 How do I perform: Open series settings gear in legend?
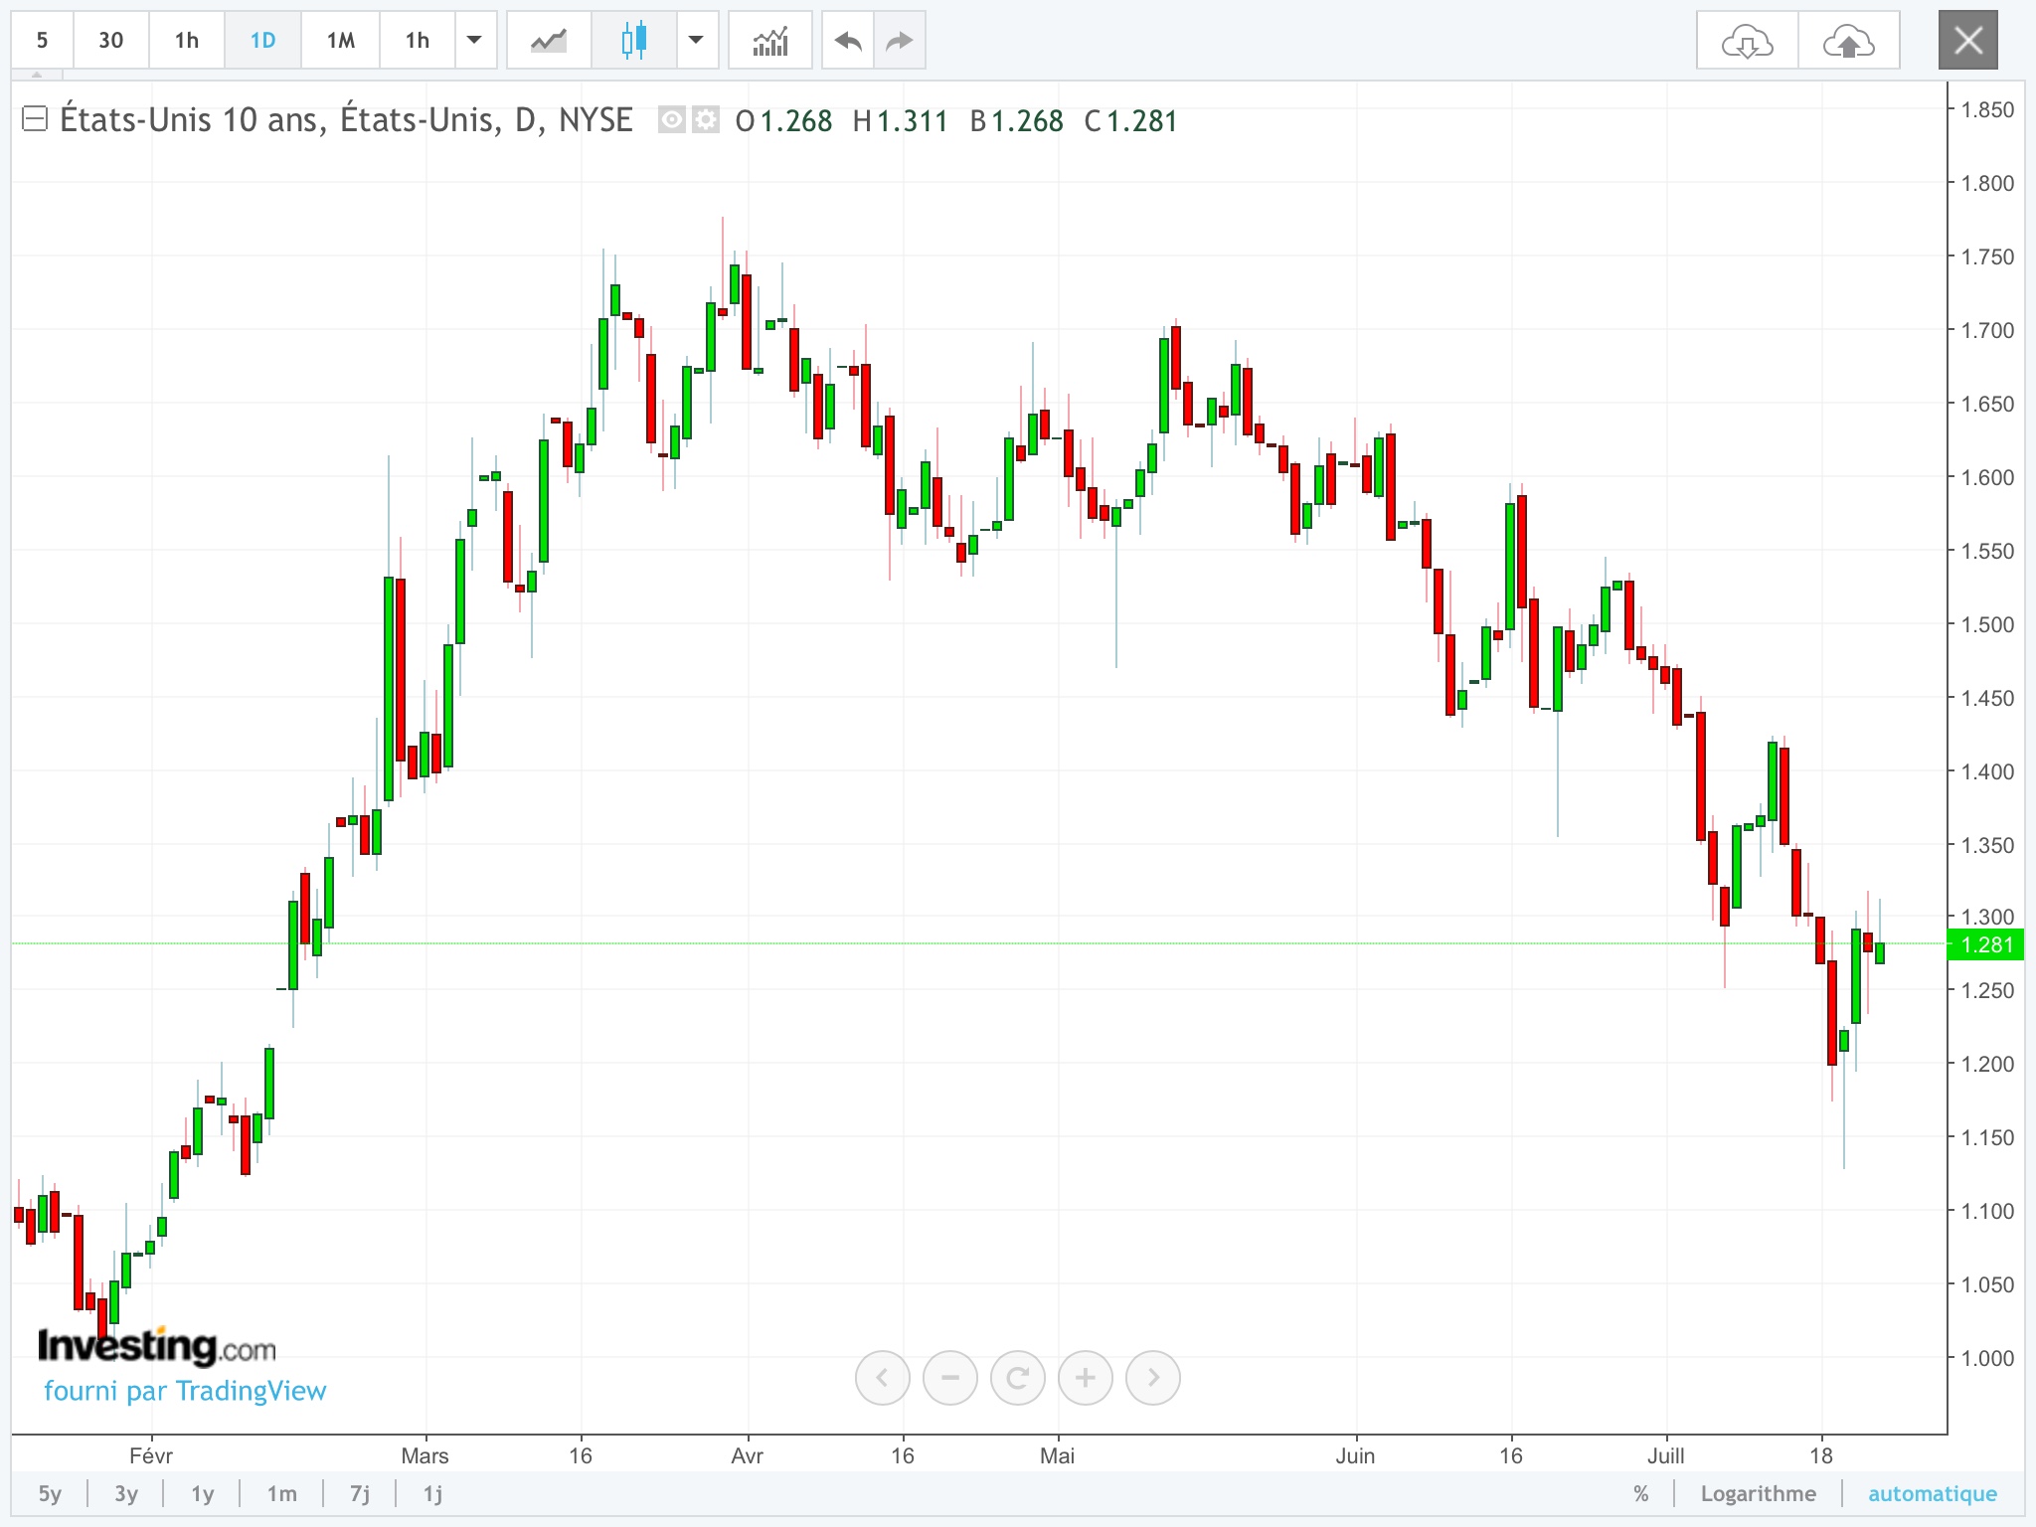(706, 120)
